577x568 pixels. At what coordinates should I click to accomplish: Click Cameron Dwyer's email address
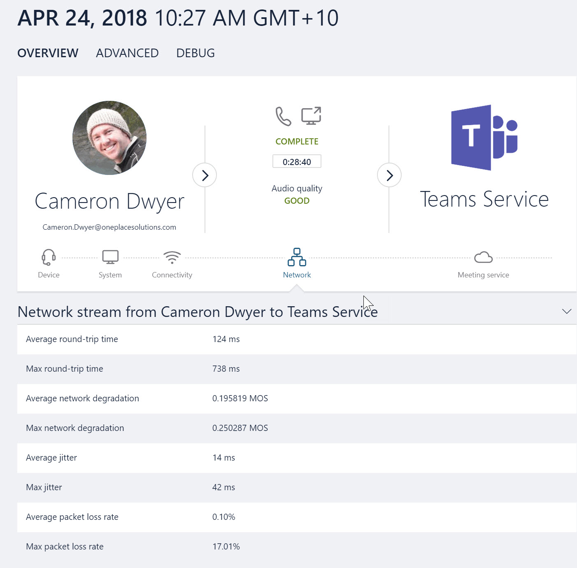(109, 227)
